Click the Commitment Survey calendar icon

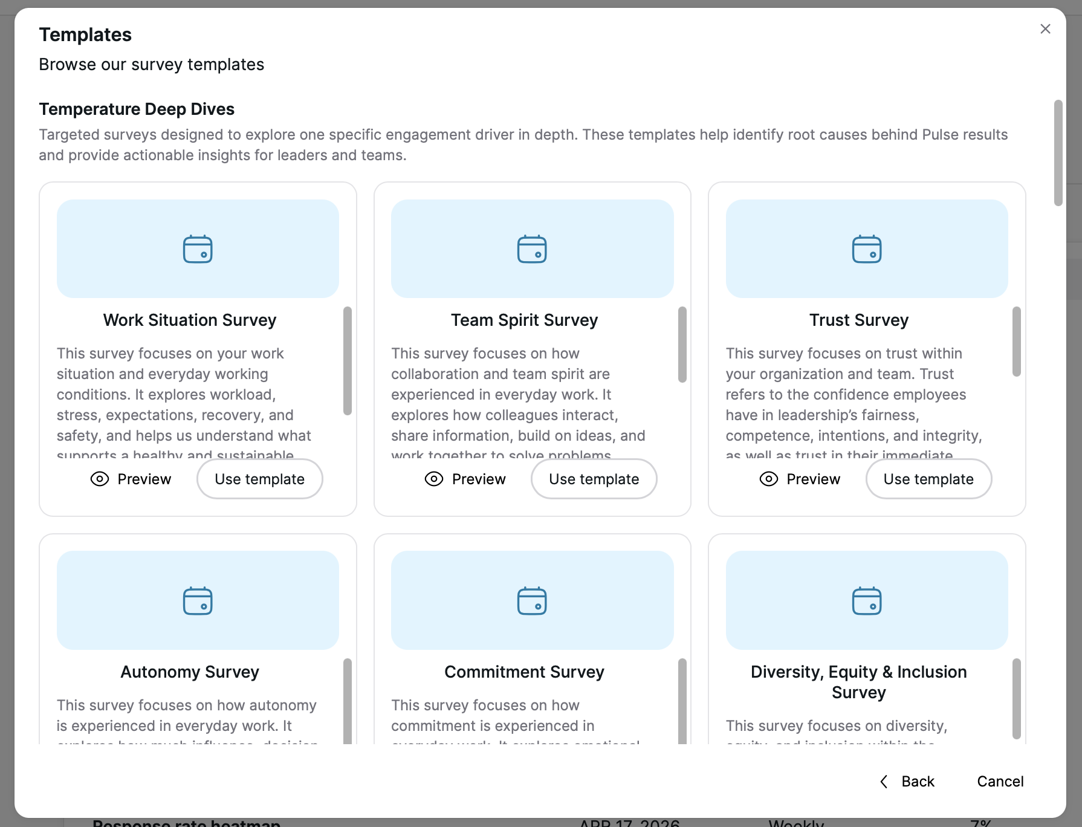coord(532,601)
